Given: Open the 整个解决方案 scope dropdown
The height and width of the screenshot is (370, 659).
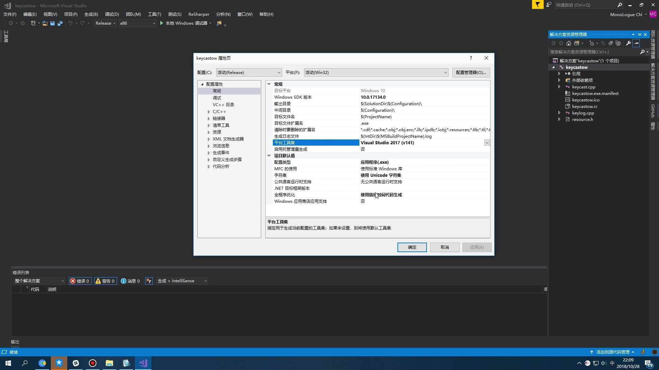Looking at the screenshot, I should pyautogui.click(x=39, y=281).
